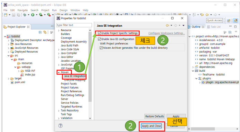Viewport: 240px width, 132px height.
Task: Collapse the todolist project node
Action: [x=5, y=37]
